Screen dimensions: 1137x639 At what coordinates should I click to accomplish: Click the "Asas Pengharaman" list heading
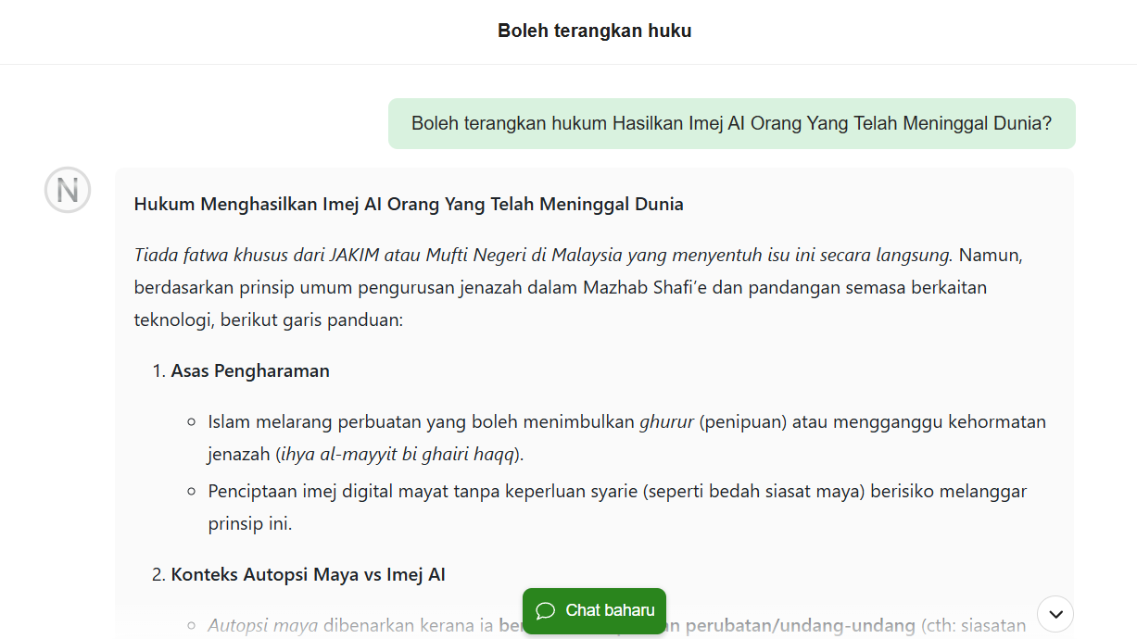pyautogui.click(x=250, y=370)
